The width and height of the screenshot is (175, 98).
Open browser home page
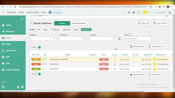(x=15, y=7)
